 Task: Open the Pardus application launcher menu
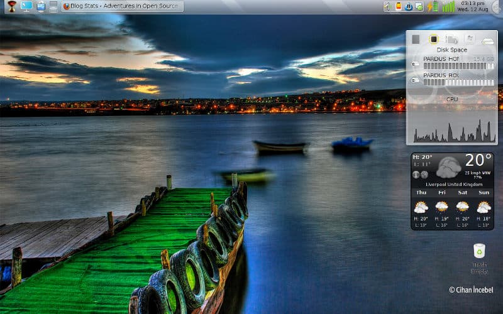tap(11, 6)
